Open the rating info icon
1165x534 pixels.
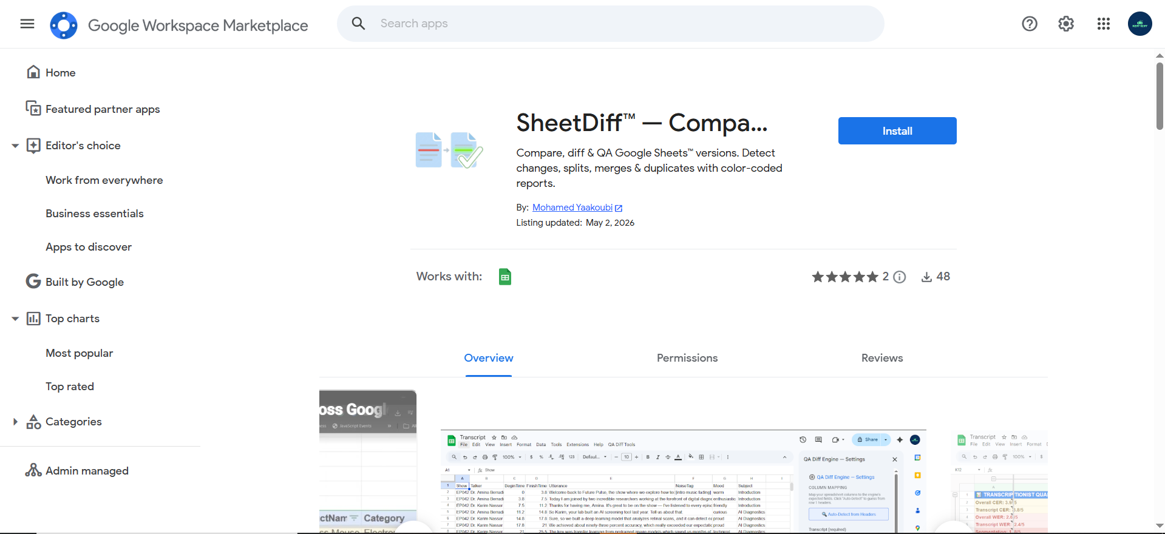(x=900, y=277)
